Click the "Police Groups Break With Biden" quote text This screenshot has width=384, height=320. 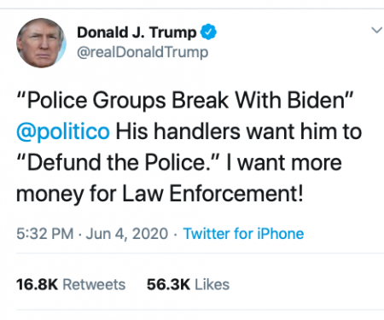[x=185, y=101]
